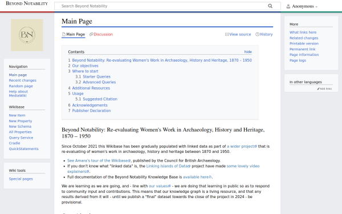
Task: Open See Amara's tour of the Wikibase
Action: pos(99,160)
